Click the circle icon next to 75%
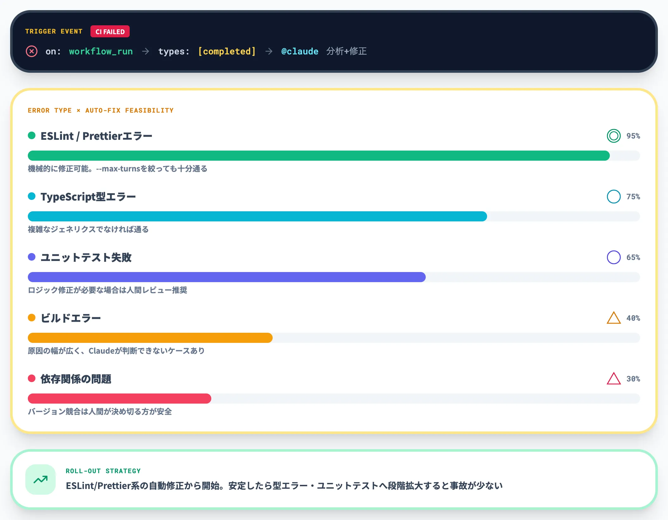 614,197
